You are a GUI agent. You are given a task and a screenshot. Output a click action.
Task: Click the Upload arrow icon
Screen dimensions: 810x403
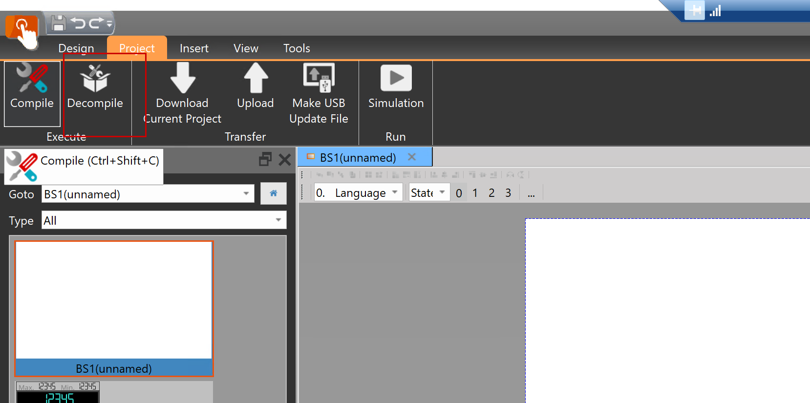coord(256,78)
